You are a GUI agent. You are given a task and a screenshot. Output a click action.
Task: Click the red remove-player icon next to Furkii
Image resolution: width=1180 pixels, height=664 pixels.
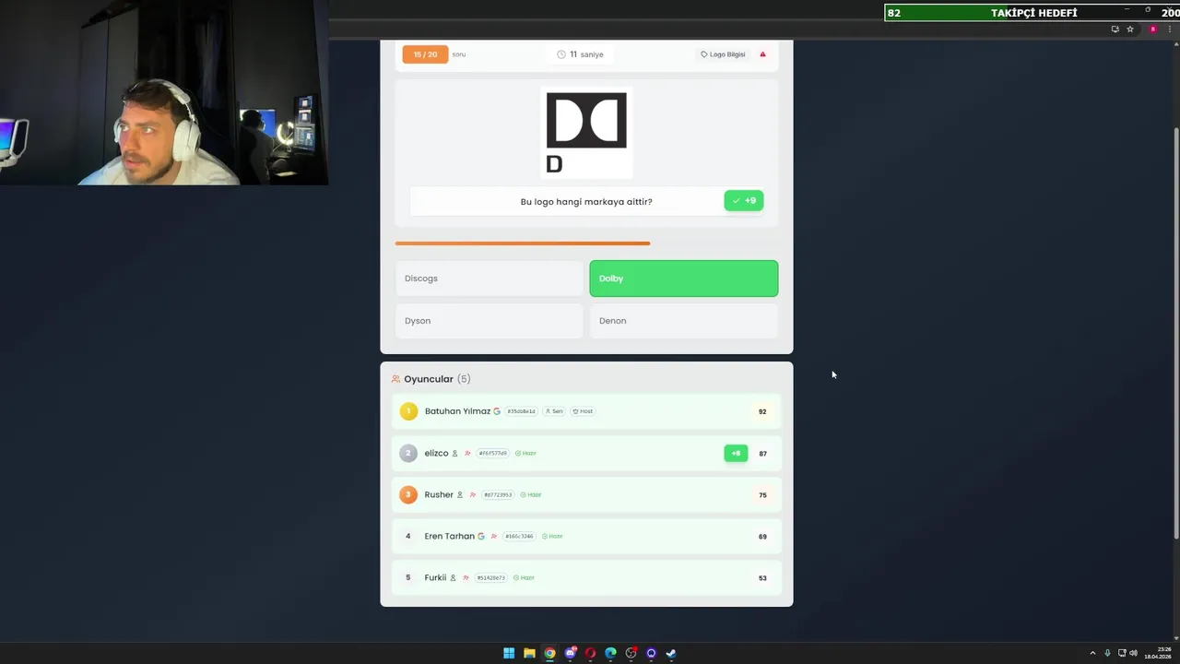point(466,577)
